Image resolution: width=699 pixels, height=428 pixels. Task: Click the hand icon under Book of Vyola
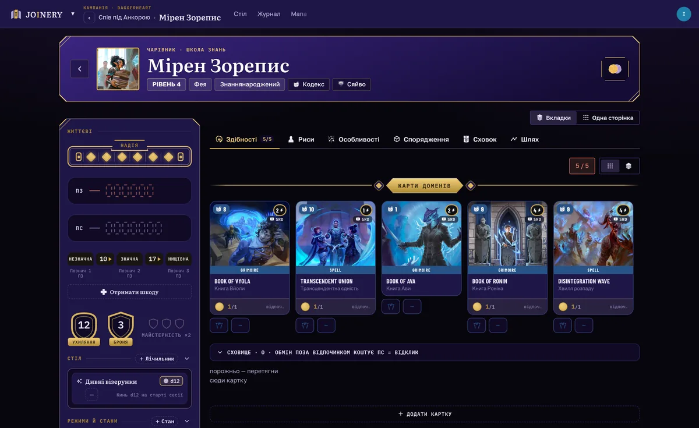(x=219, y=326)
